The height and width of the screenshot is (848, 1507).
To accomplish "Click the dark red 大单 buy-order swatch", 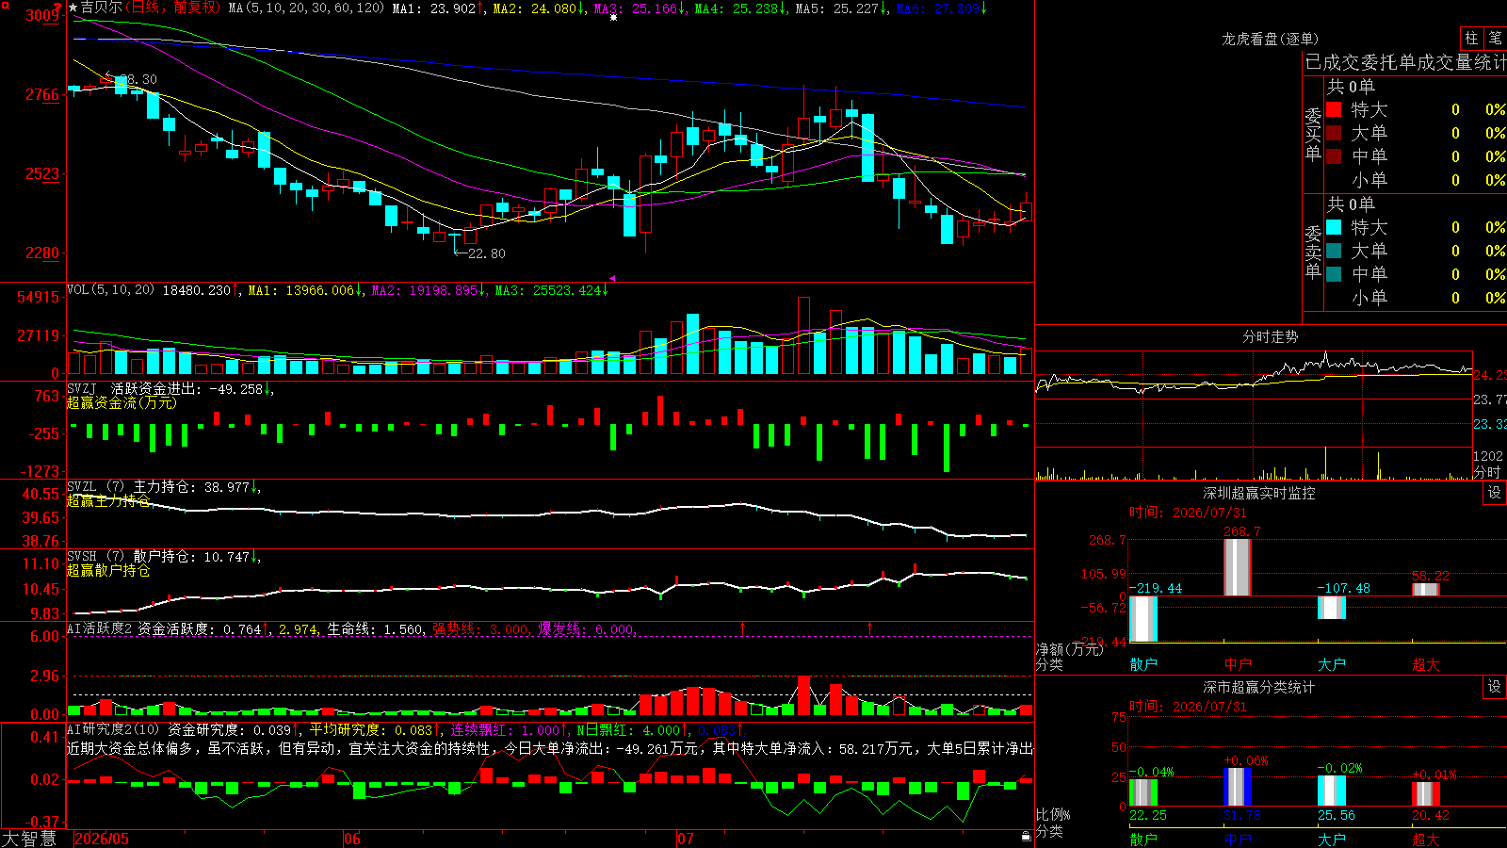I will [1334, 133].
